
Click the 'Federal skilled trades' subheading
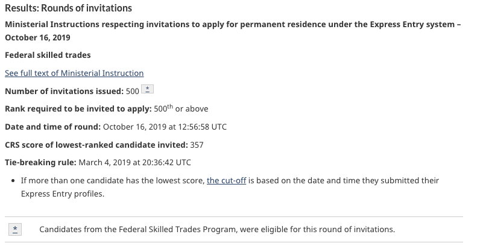point(48,55)
